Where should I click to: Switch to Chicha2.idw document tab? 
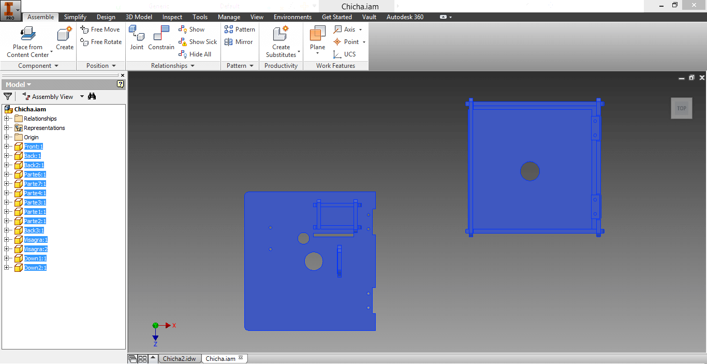click(x=179, y=358)
